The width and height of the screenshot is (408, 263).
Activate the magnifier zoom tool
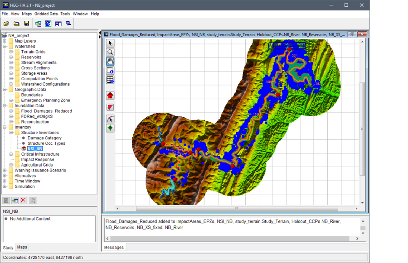pyautogui.click(x=110, y=52)
